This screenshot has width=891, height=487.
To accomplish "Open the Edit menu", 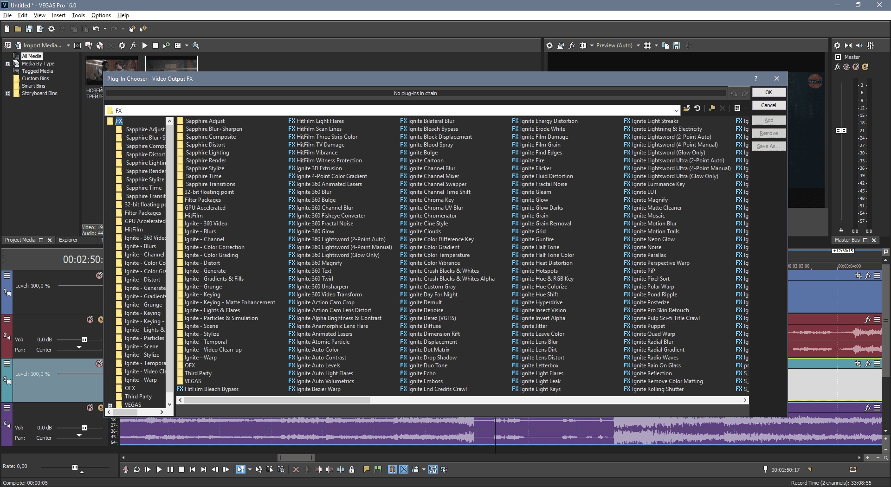I will 22,15.
